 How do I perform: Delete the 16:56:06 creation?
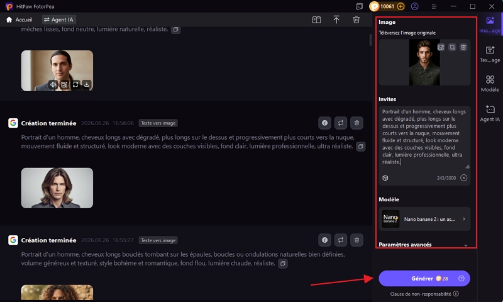click(357, 123)
